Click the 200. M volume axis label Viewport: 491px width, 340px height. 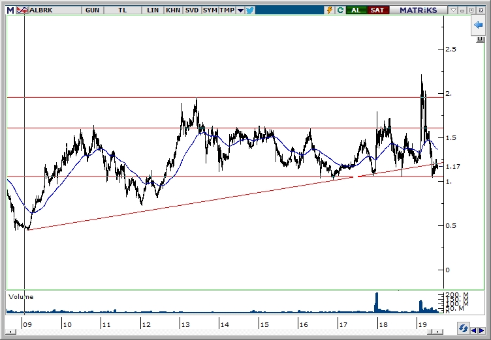point(457,294)
